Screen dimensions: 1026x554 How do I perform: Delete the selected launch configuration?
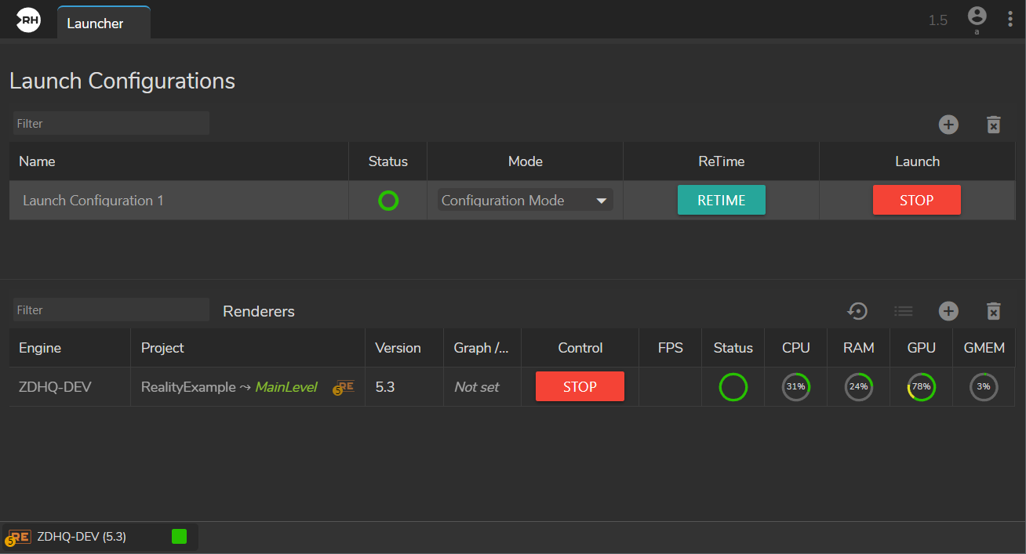coord(993,125)
